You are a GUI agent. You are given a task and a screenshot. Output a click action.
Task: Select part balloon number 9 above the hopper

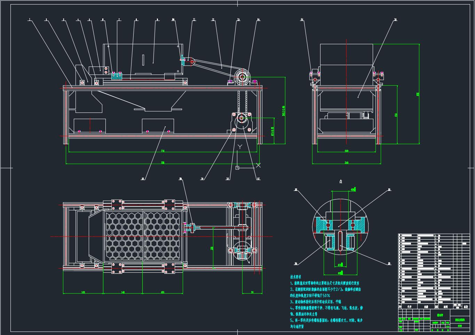click(x=157, y=20)
